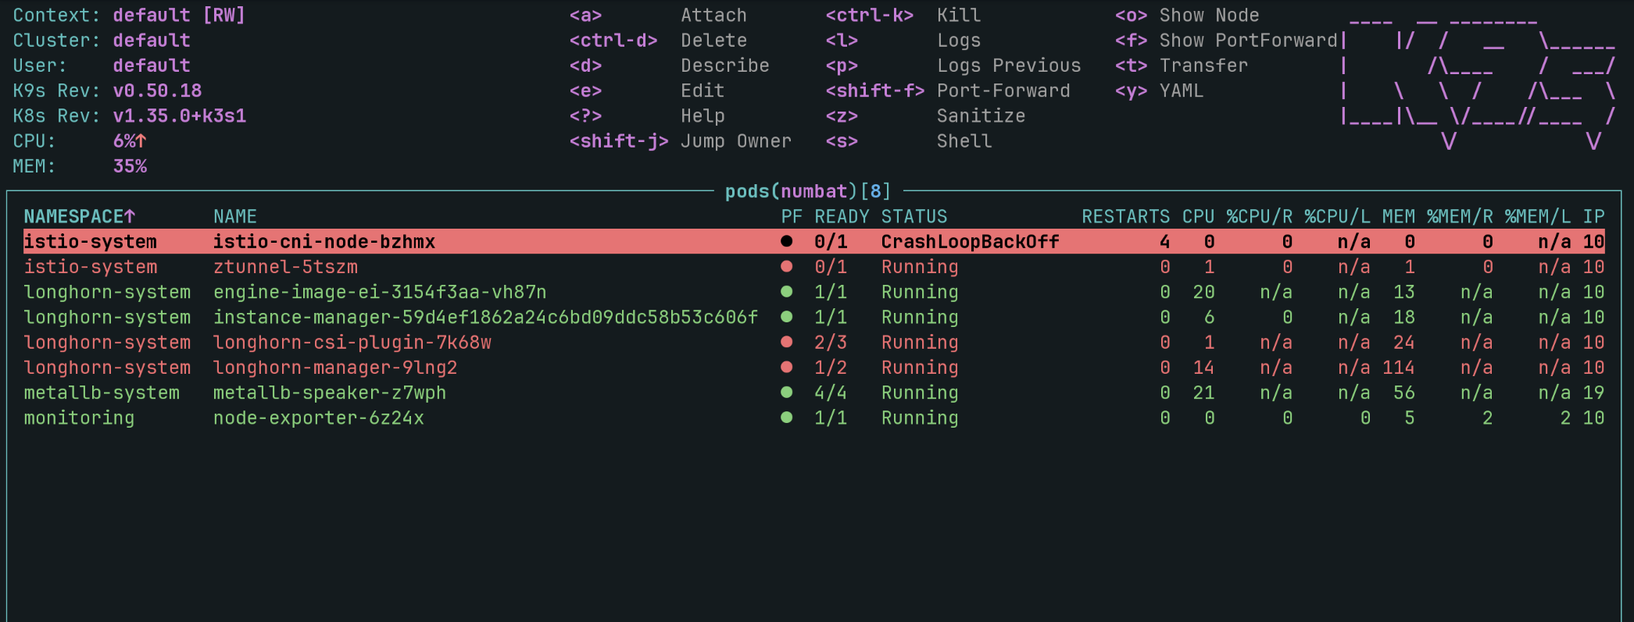Screen dimensions: 1634x622
Task: Click the %CPU/R column header
Action: [1259, 216]
